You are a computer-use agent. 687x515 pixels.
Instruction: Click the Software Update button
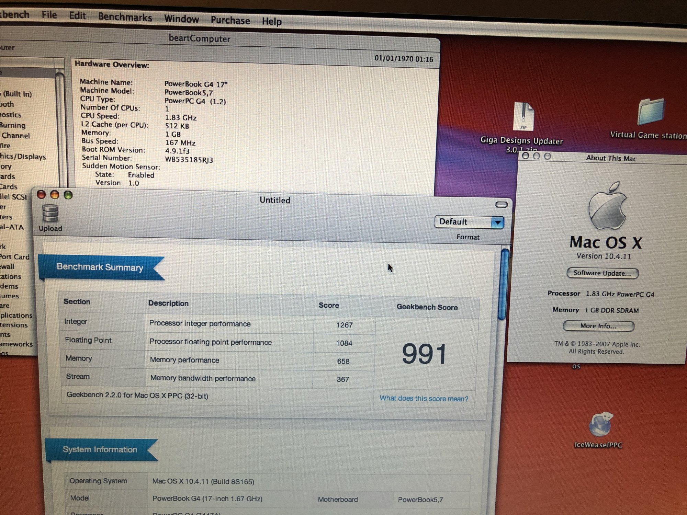(602, 273)
